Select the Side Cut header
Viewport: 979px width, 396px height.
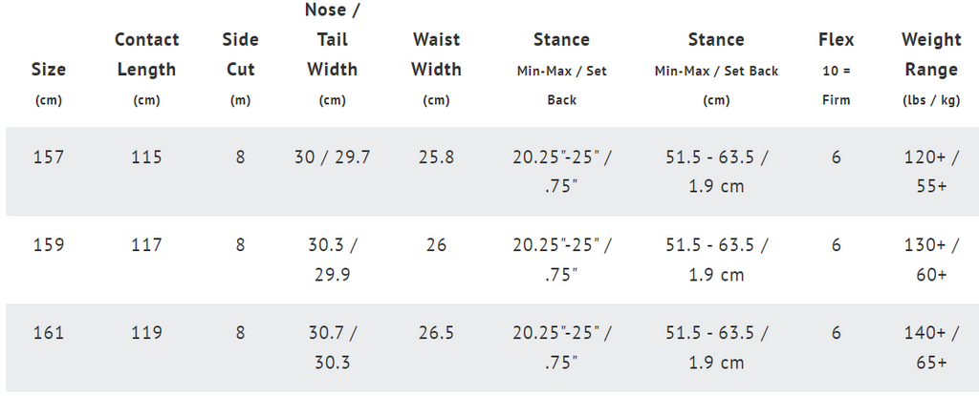click(240, 69)
